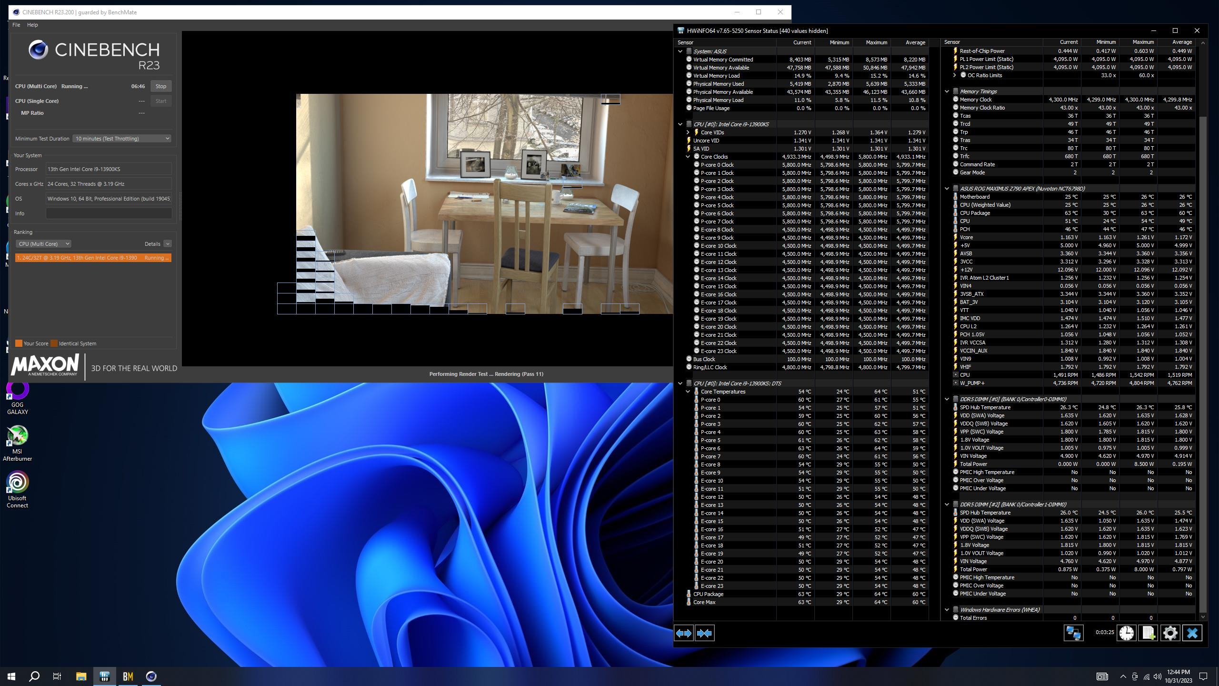Open the Cinebench Help menu
Image resolution: width=1219 pixels, height=686 pixels.
point(32,25)
